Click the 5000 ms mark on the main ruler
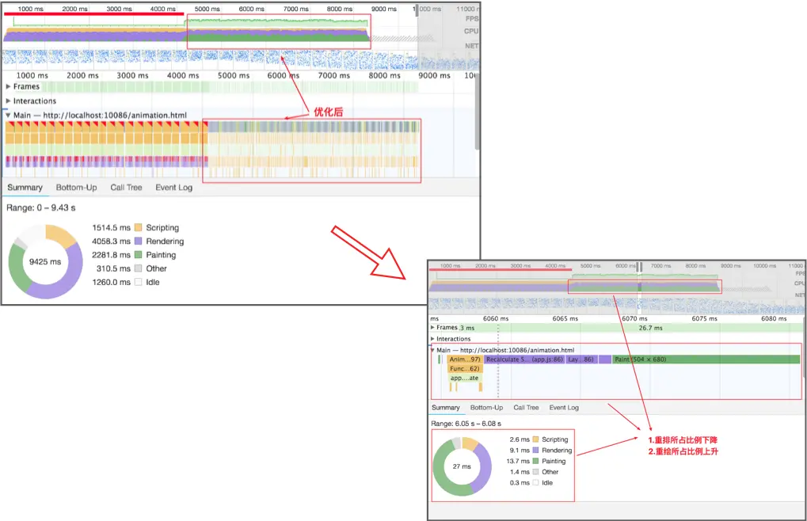807x521 pixels. (x=234, y=75)
